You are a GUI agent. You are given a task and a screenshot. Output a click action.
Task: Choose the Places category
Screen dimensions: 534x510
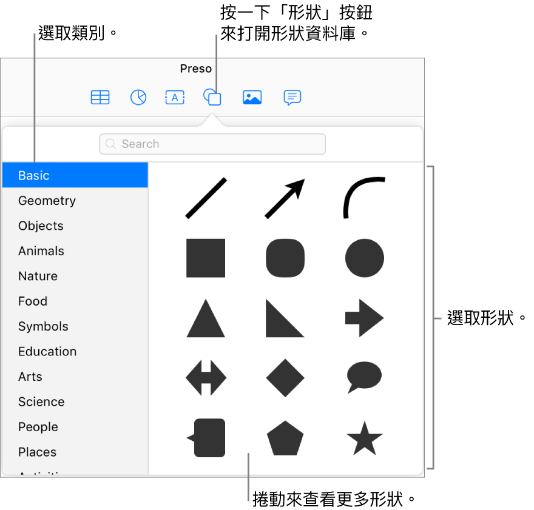(x=75, y=452)
